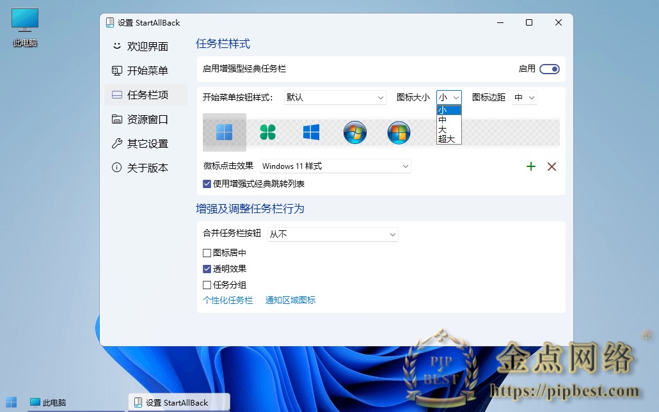Viewport: 659px width, 412px height.
Task: Check the 任务分组 checkbox
Action: pyautogui.click(x=207, y=285)
